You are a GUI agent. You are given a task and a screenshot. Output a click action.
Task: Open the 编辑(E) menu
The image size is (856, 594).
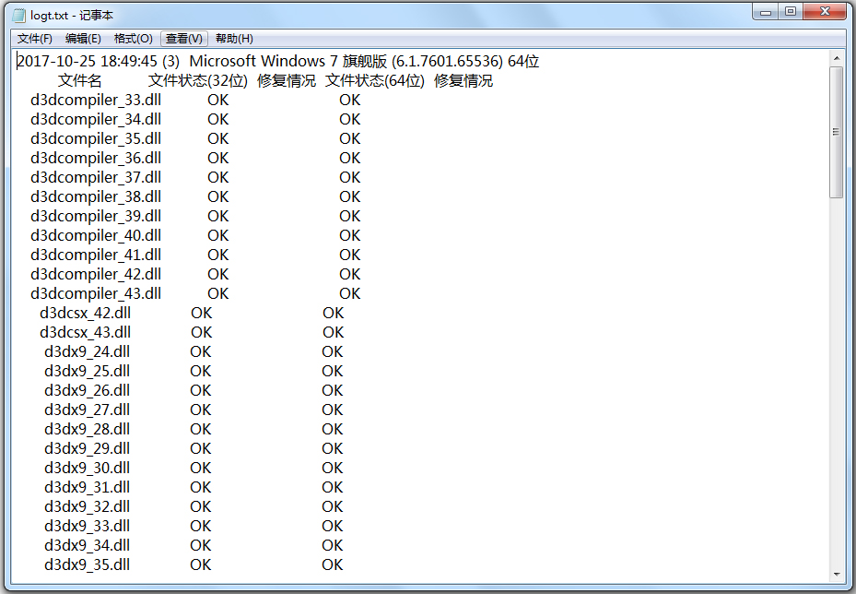tap(82, 38)
